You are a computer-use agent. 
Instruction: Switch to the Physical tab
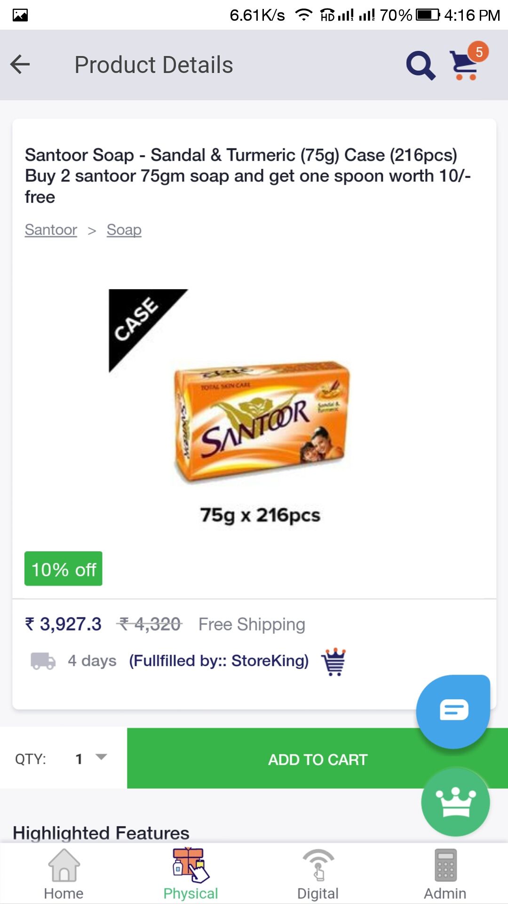190,874
